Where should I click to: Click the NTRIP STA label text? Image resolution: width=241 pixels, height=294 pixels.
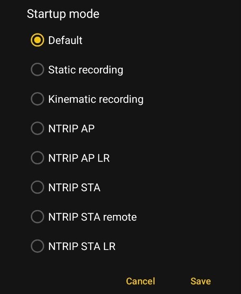[75, 188]
